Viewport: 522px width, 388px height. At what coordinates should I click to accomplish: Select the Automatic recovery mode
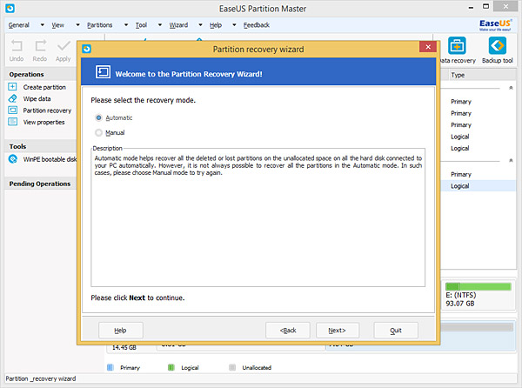click(x=98, y=117)
